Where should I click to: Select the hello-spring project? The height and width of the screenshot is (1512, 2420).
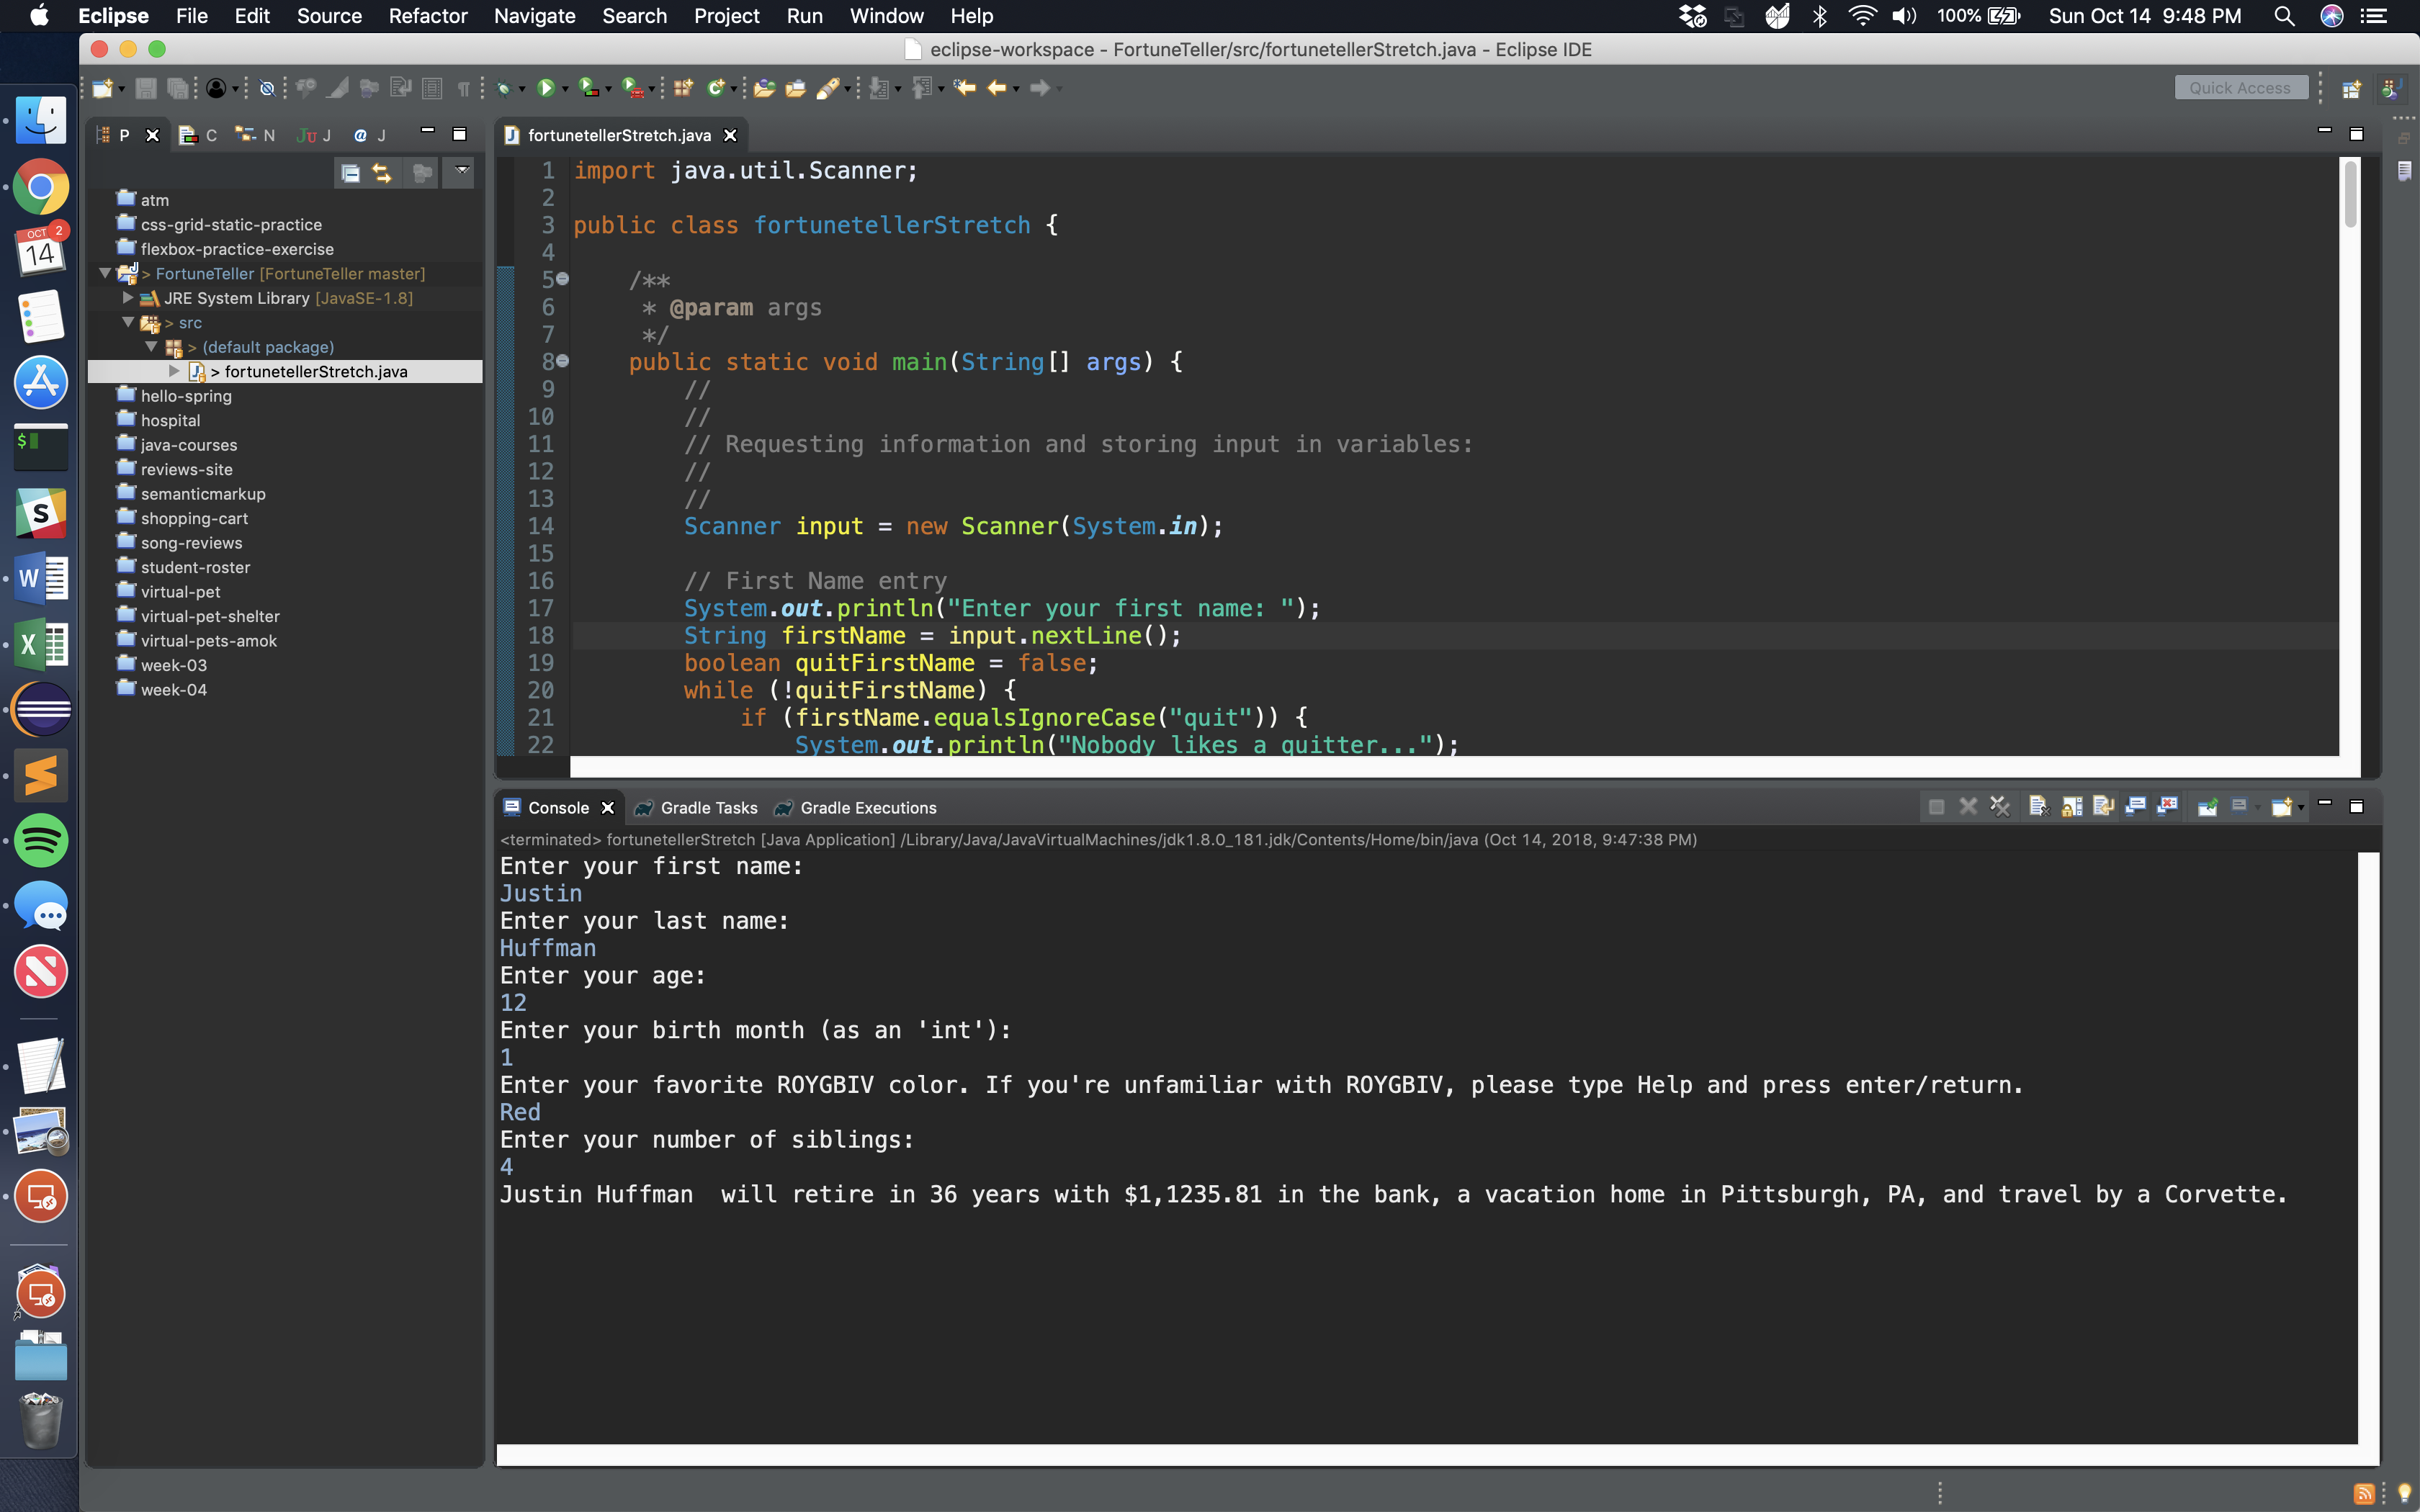point(186,396)
